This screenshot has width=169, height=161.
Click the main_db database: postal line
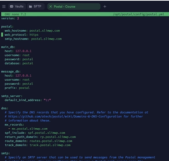19,63
